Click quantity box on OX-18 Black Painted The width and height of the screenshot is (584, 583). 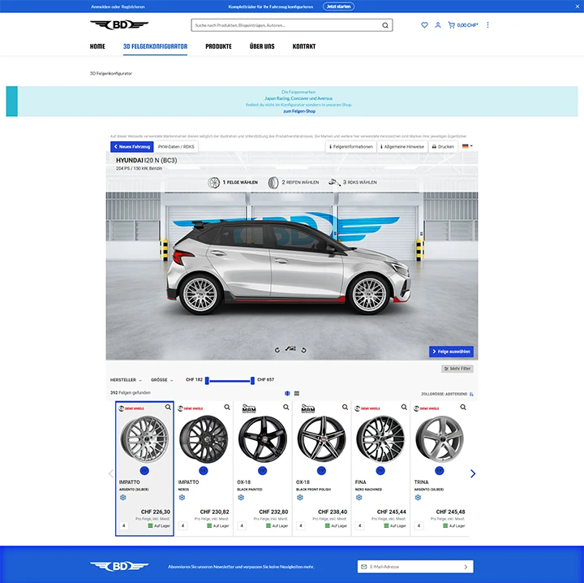(x=242, y=526)
